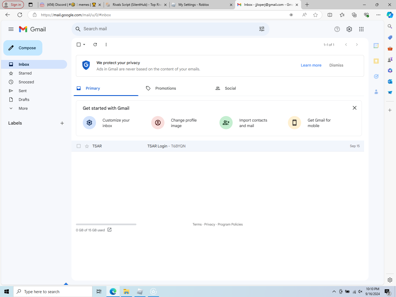This screenshot has width=396, height=297.
Task: Open the Favorites list icon
Action: coord(342,15)
